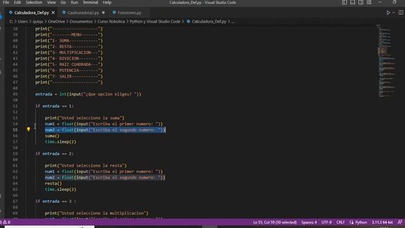Click the 'suma()' function call
The height and width of the screenshot is (228, 405).
52,136
